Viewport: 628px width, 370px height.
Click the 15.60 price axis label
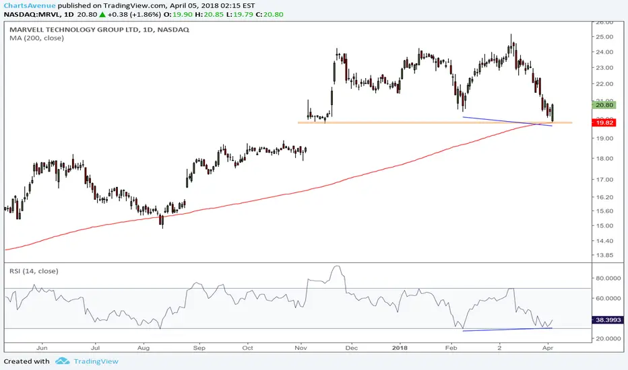point(605,211)
